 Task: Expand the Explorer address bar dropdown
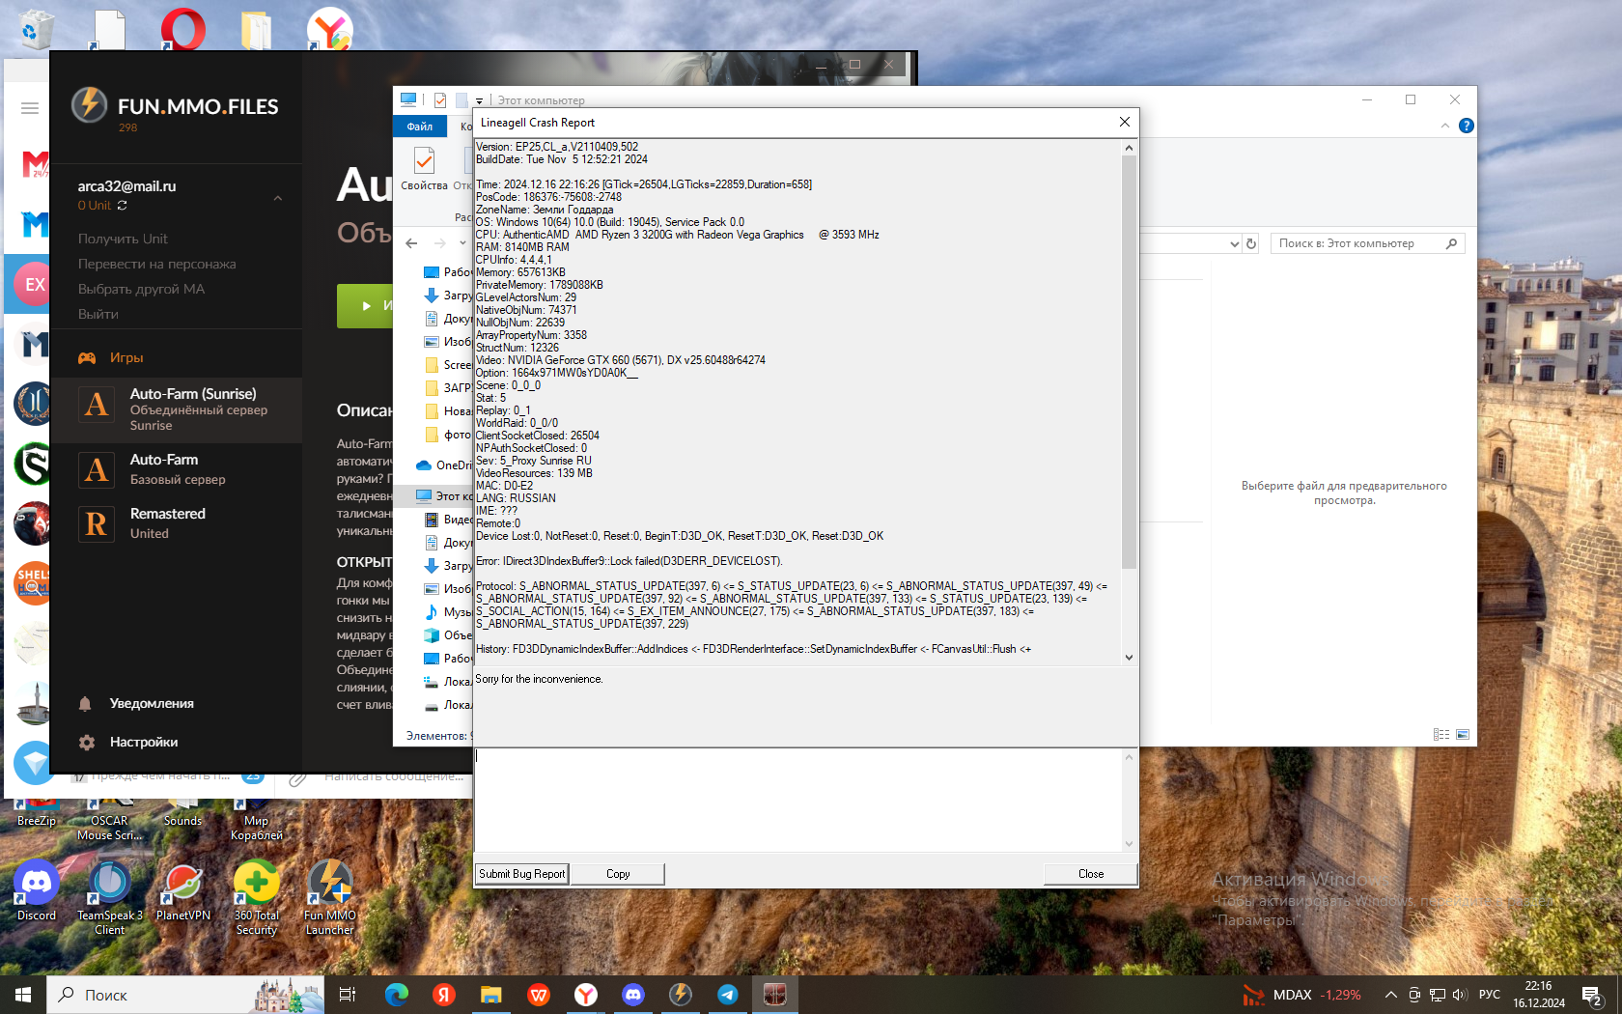point(1234,244)
